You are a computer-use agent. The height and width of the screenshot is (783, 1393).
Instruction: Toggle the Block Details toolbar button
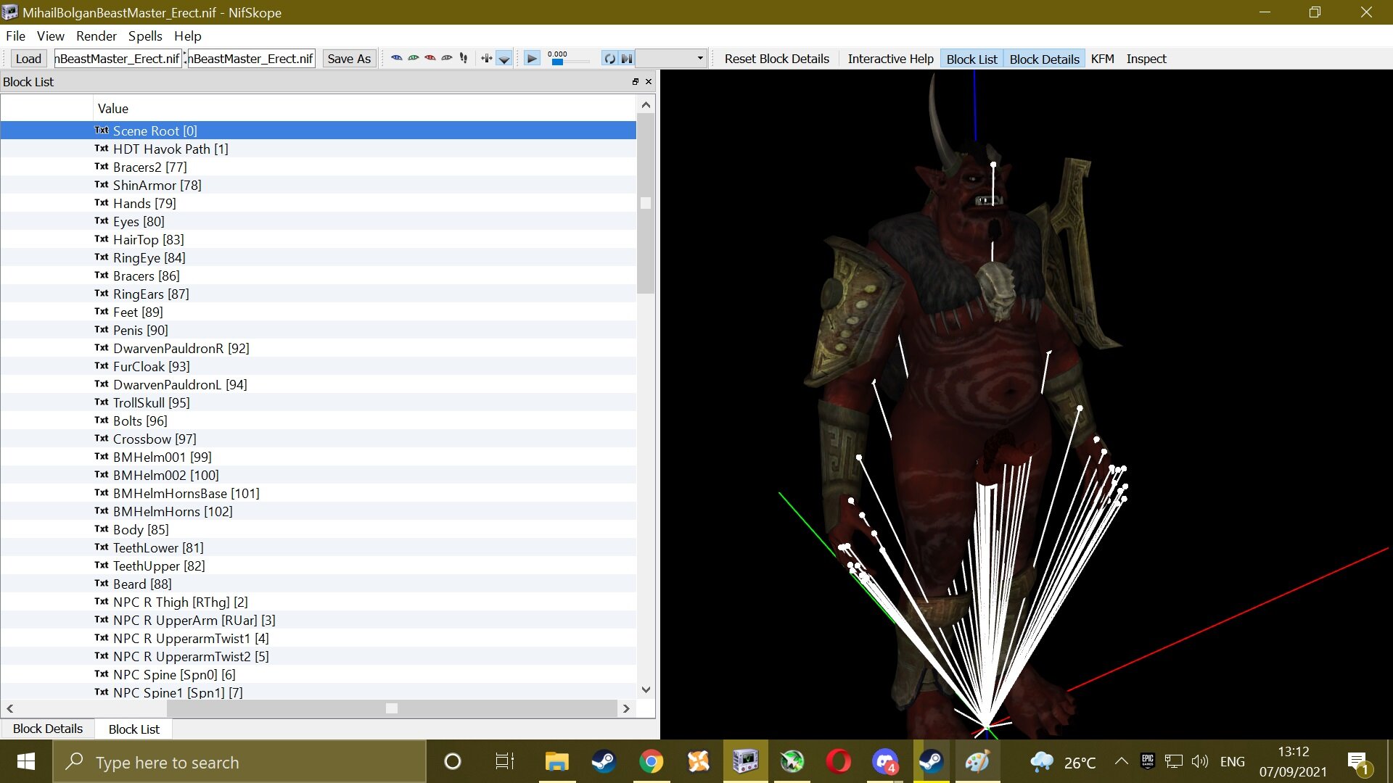tap(1044, 59)
